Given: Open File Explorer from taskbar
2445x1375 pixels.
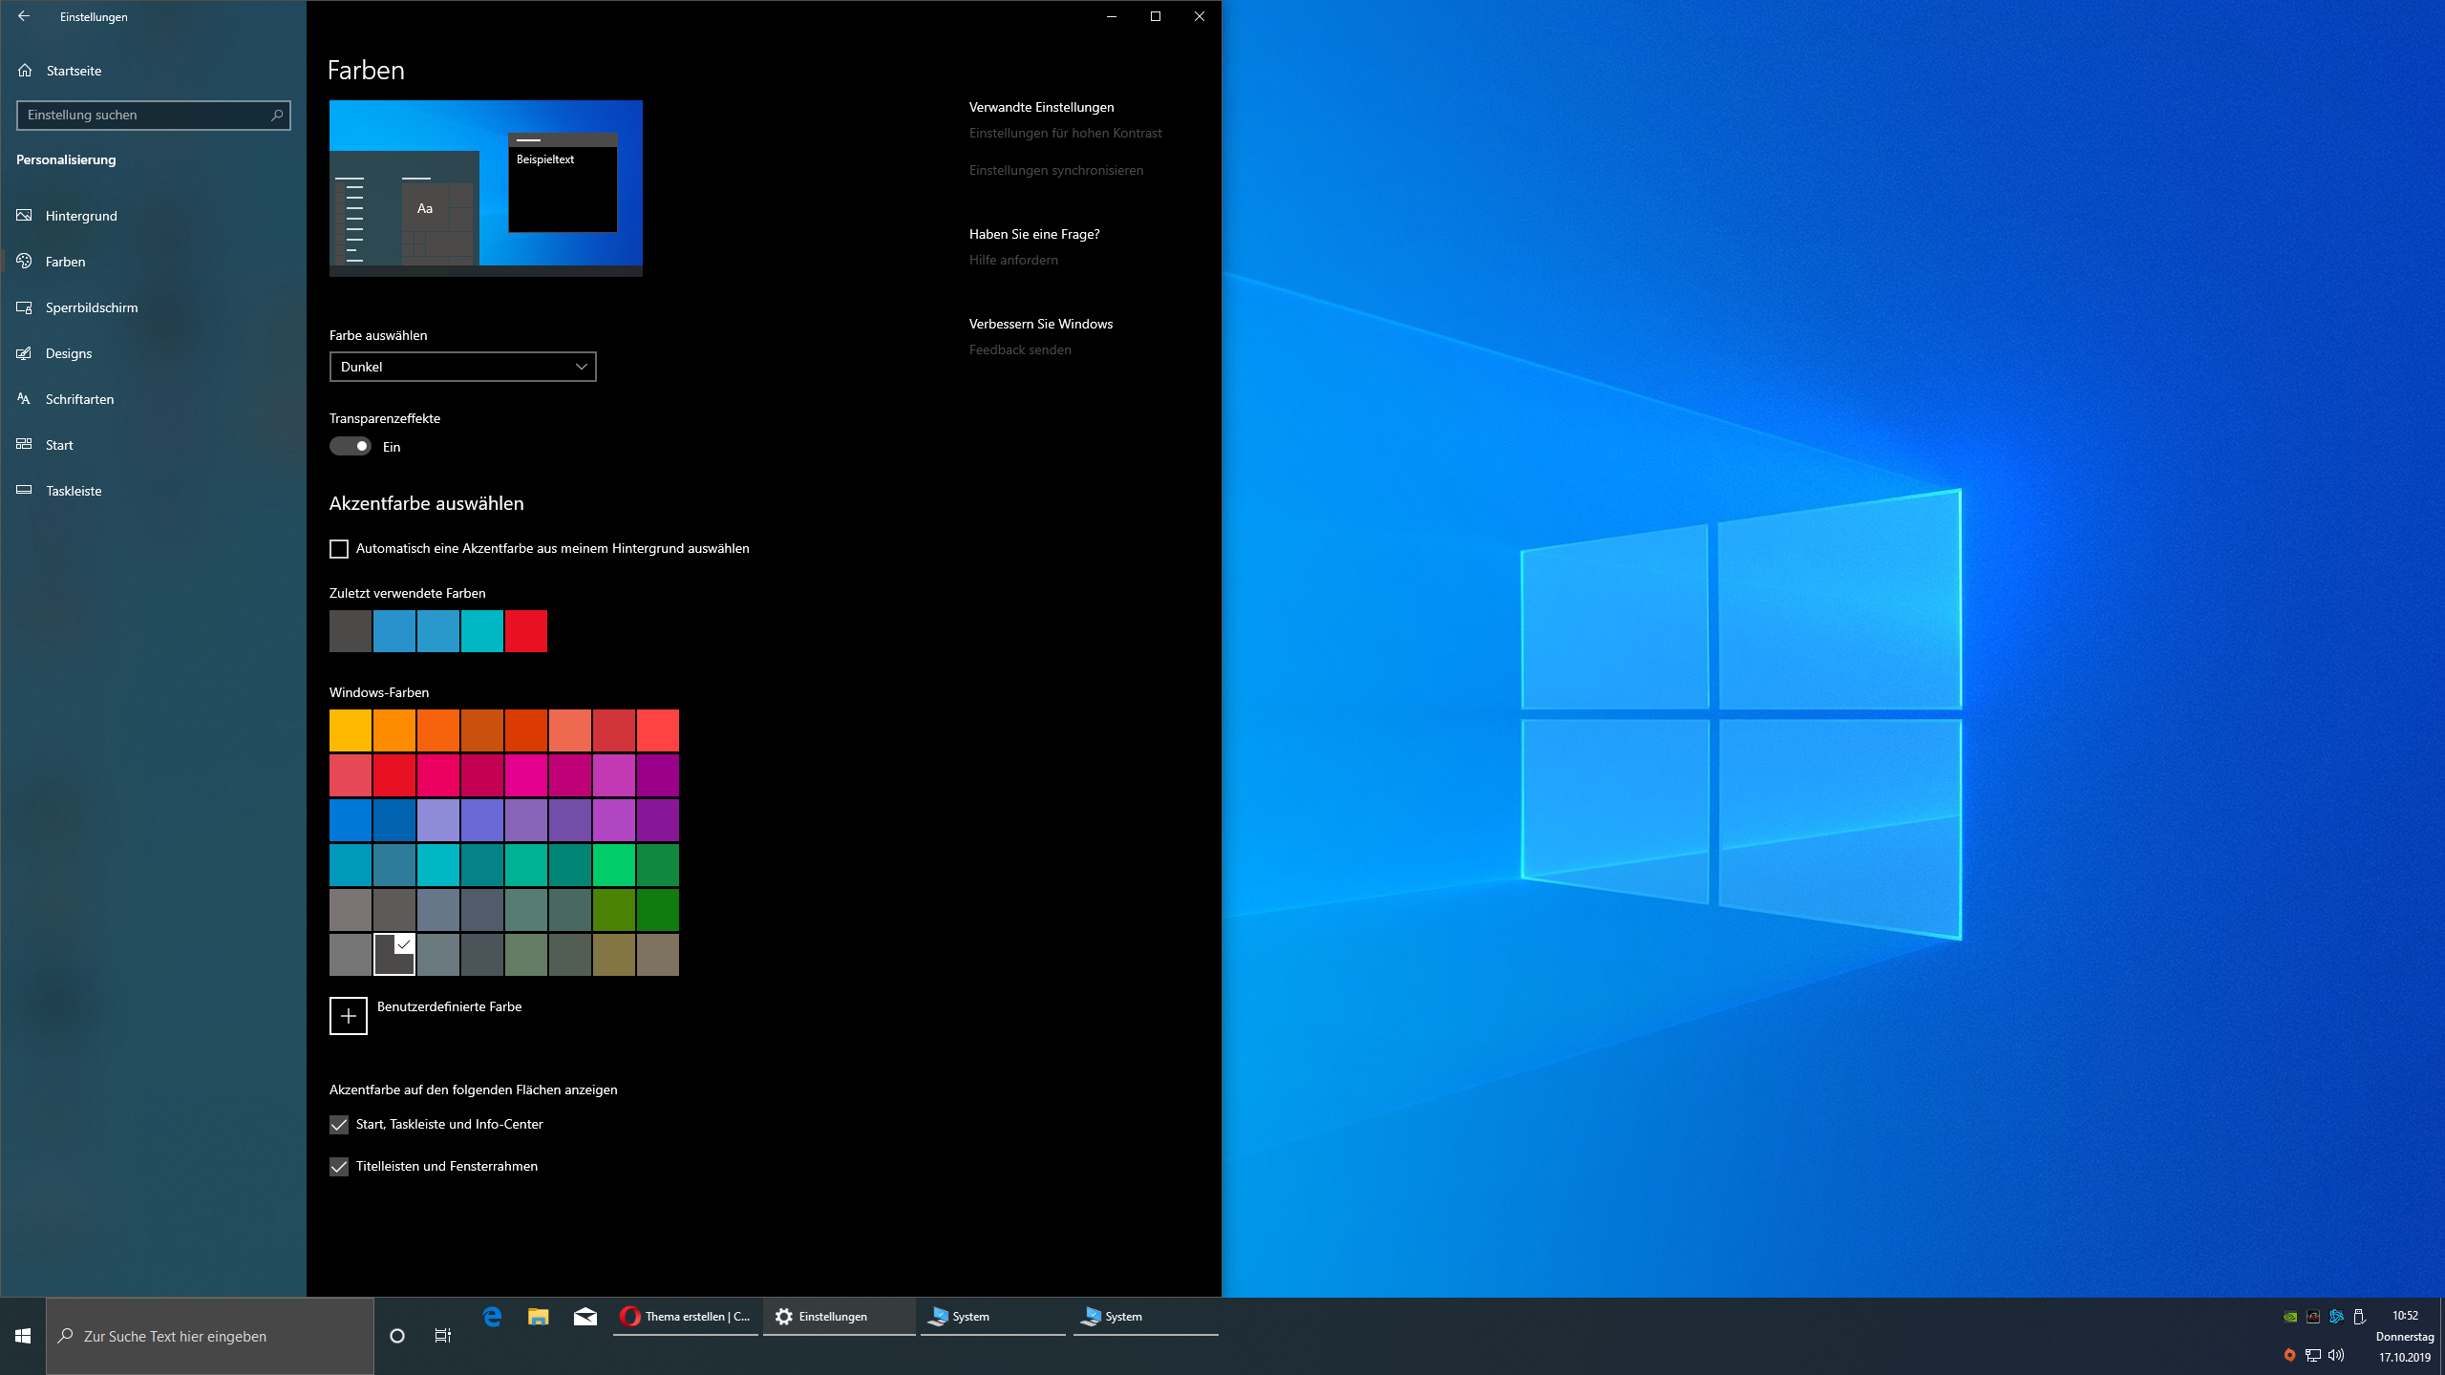Looking at the screenshot, I should tap(539, 1317).
